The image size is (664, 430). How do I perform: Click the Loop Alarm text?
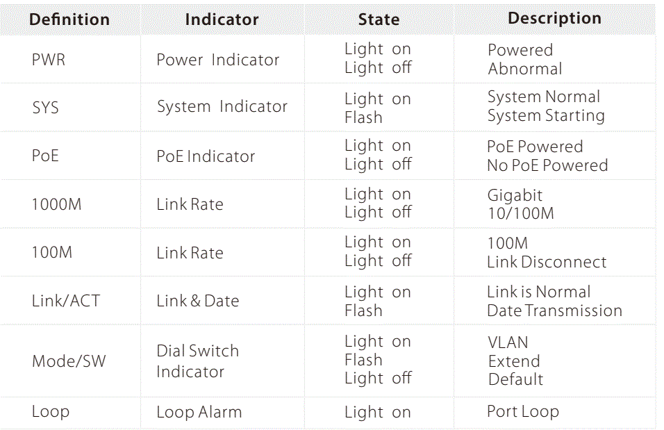(199, 413)
